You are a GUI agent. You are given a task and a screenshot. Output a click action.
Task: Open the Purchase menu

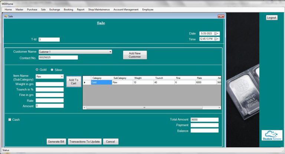(x=32, y=10)
